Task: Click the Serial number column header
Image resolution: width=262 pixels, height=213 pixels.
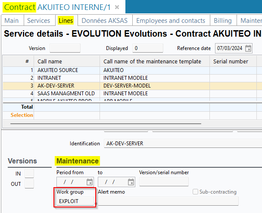Action: tap(231, 61)
